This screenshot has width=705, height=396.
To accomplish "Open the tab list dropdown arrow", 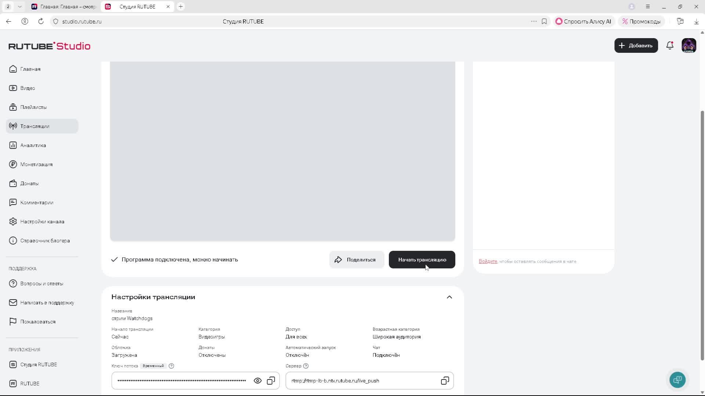I will pos(19,7).
